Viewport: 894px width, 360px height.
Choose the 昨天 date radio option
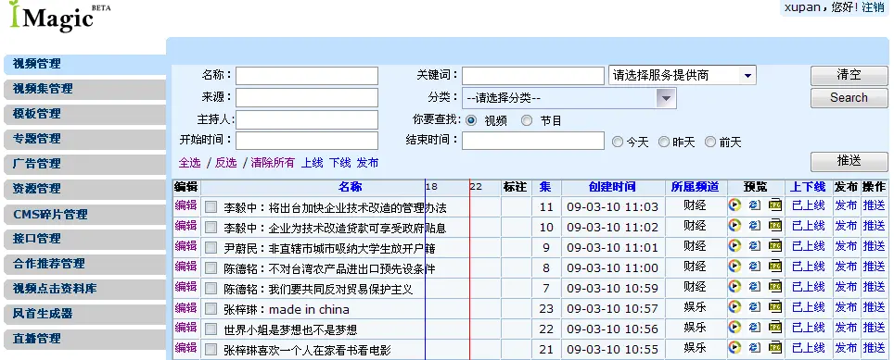(x=664, y=143)
